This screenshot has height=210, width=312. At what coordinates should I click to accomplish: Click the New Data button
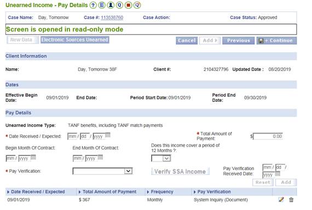[22, 40]
